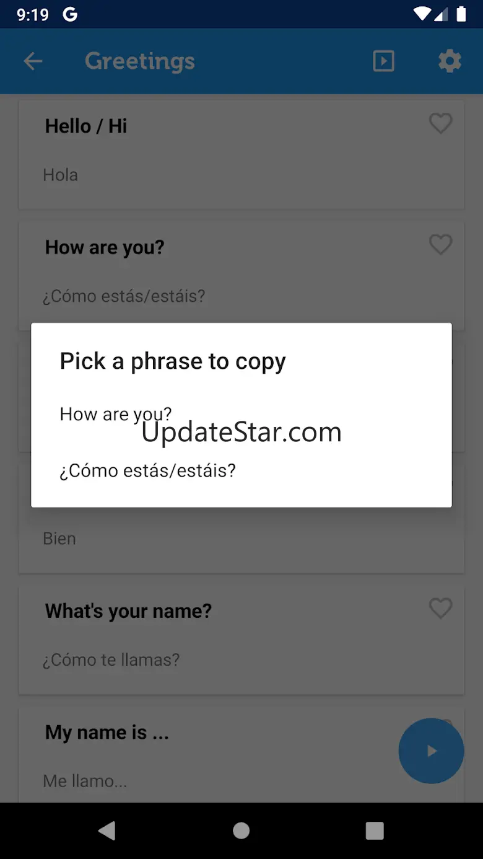Tap the Android back navigation button
The image size is (483, 859).
click(x=107, y=830)
